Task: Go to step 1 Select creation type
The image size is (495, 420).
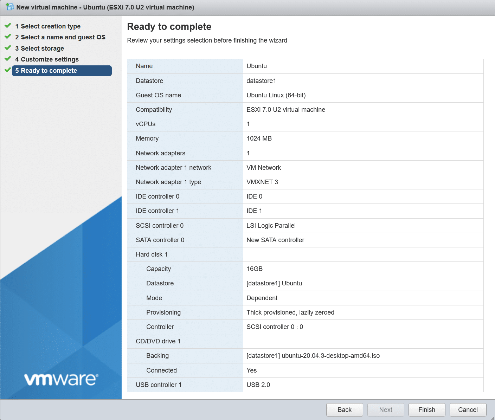Action: point(48,26)
